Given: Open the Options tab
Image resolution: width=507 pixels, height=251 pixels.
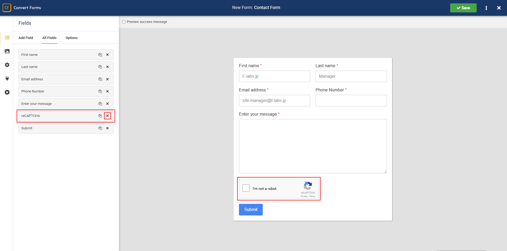Looking at the screenshot, I should (71, 38).
